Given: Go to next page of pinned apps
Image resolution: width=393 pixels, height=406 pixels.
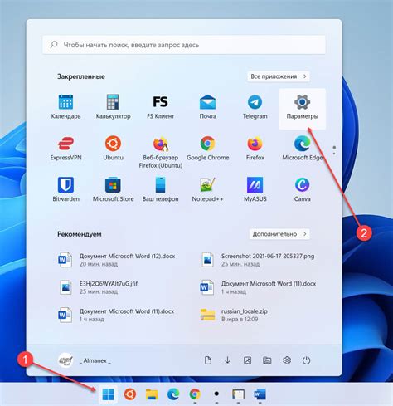Looking at the screenshot, I should pyautogui.click(x=334, y=154).
